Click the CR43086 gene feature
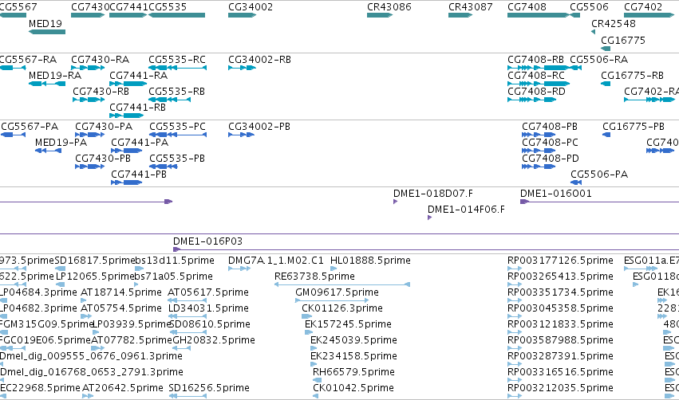The width and height of the screenshot is (679, 400). coord(380,15)
